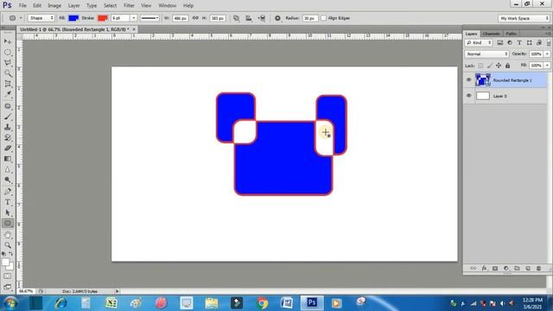The image size is (553, 311).
Task: Toggle layer filtering switch
Action: tap(549, 43)
